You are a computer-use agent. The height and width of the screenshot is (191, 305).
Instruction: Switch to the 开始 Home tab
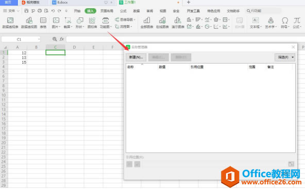pos(77,11)
